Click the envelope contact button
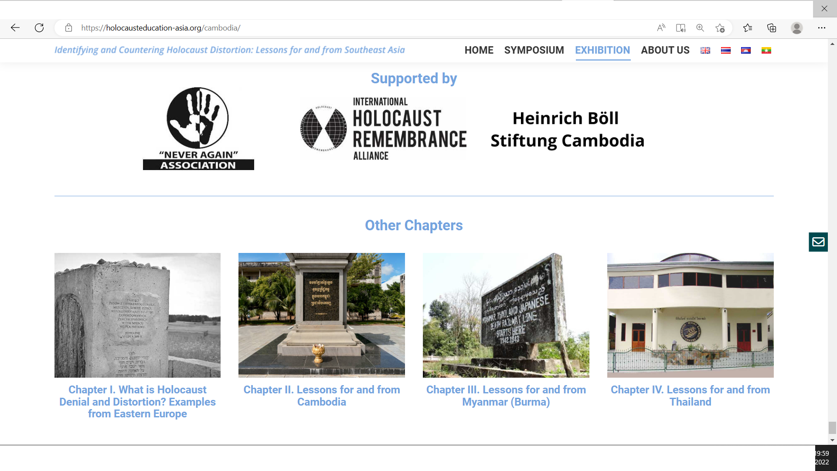Screen dimensions: 837x471 818,242
